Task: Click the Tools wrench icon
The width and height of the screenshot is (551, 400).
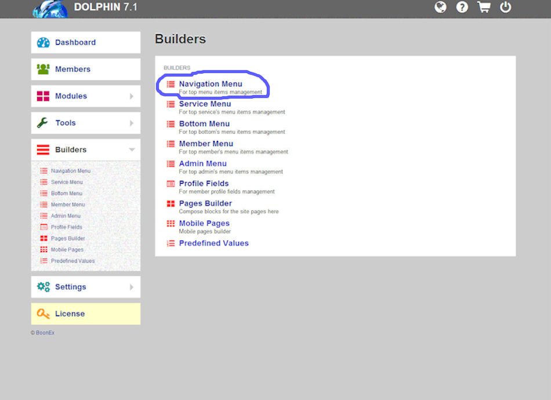Action: 42,123
